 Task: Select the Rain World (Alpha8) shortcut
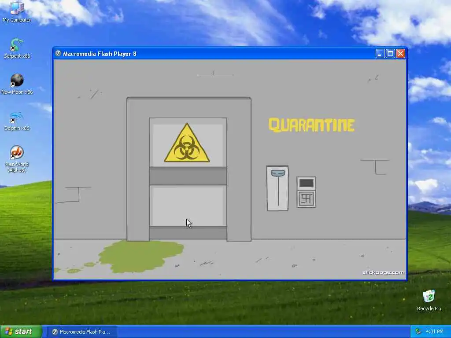17,159
